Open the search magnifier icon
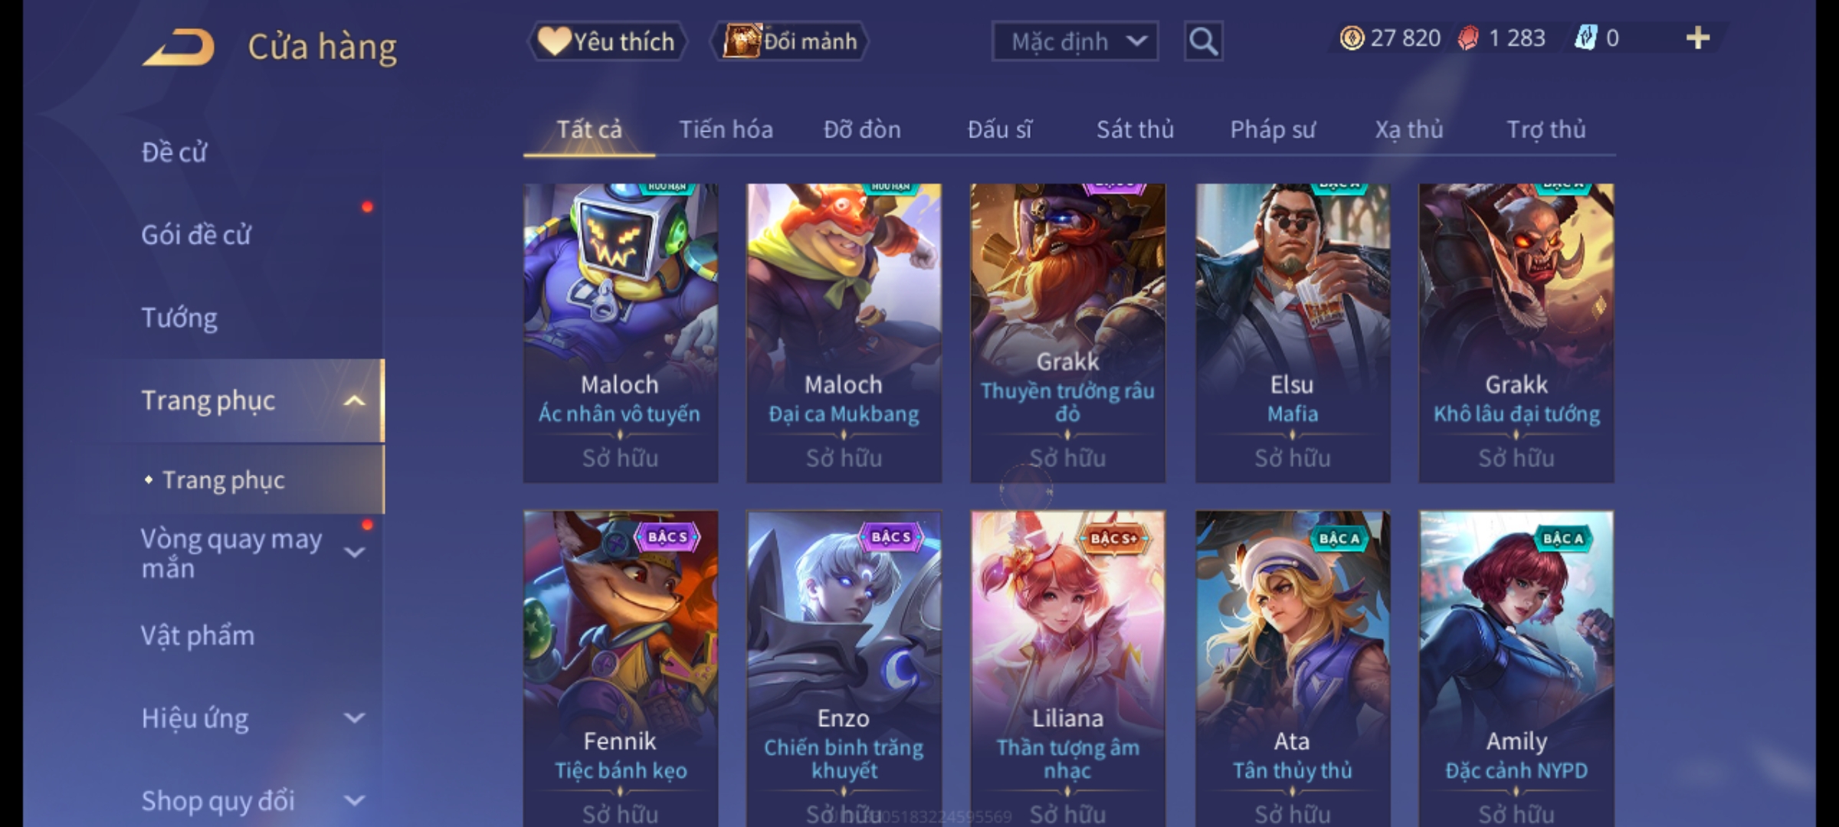The width and height of the screenshot is (1839, 827). tap(1203, 41)
